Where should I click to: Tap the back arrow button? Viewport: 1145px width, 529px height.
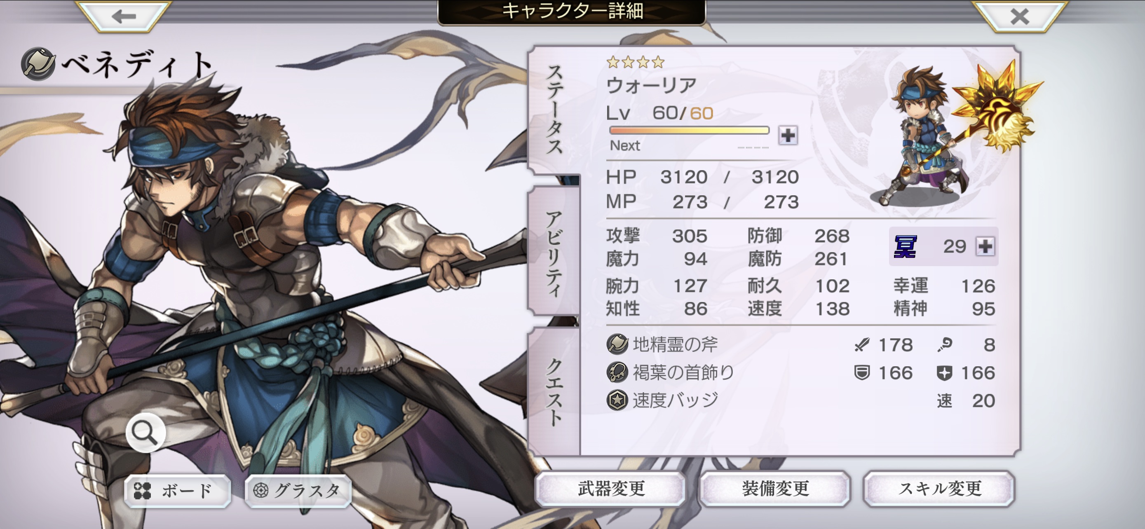point(124,16)
